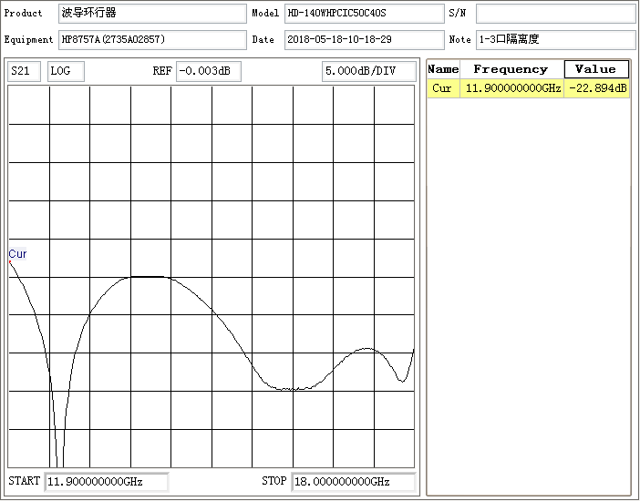Click the empty S/N field
Viewport: 640px width, 501px height.
click(555, 14)
